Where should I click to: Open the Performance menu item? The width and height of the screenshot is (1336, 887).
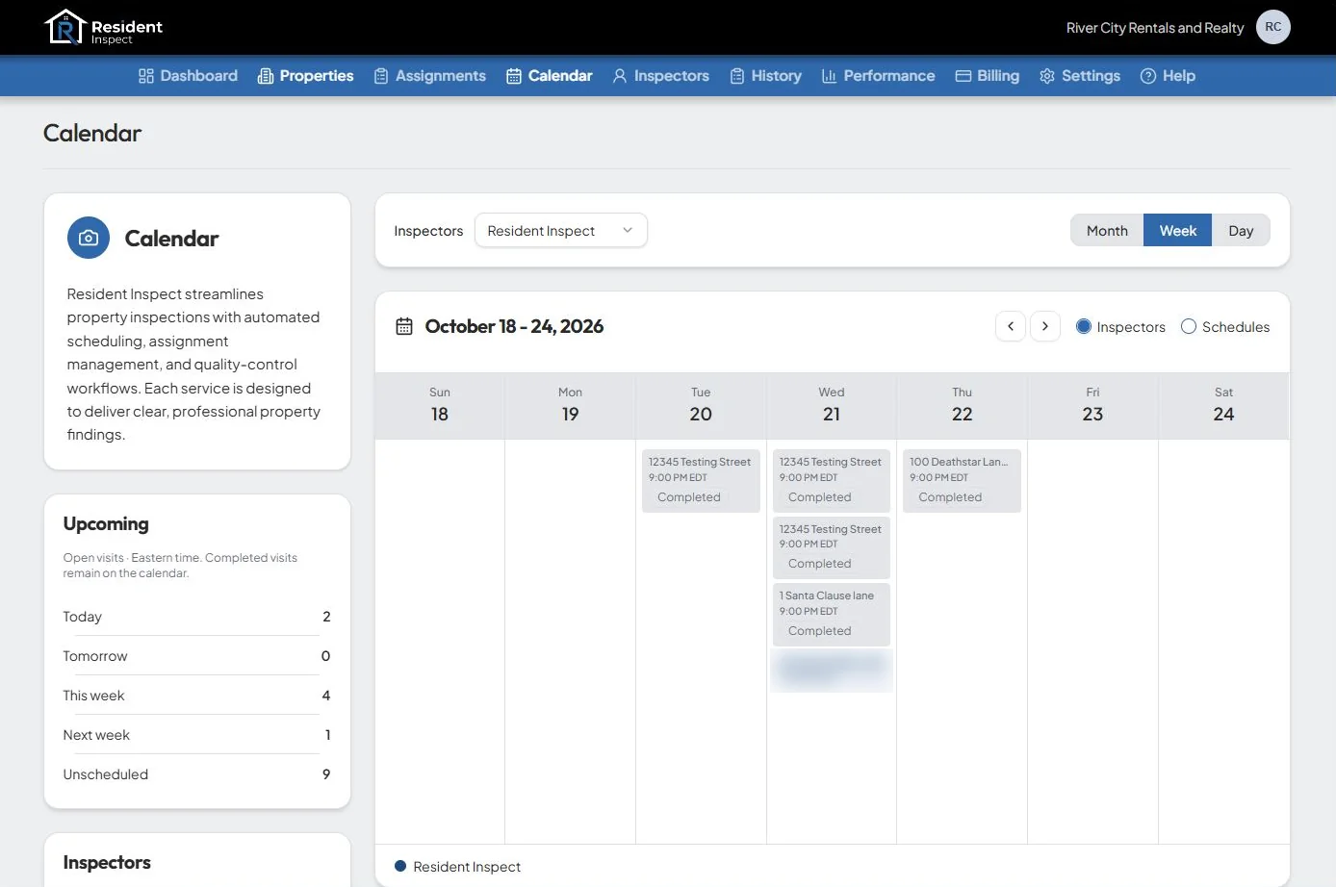(x=878, y=76)
